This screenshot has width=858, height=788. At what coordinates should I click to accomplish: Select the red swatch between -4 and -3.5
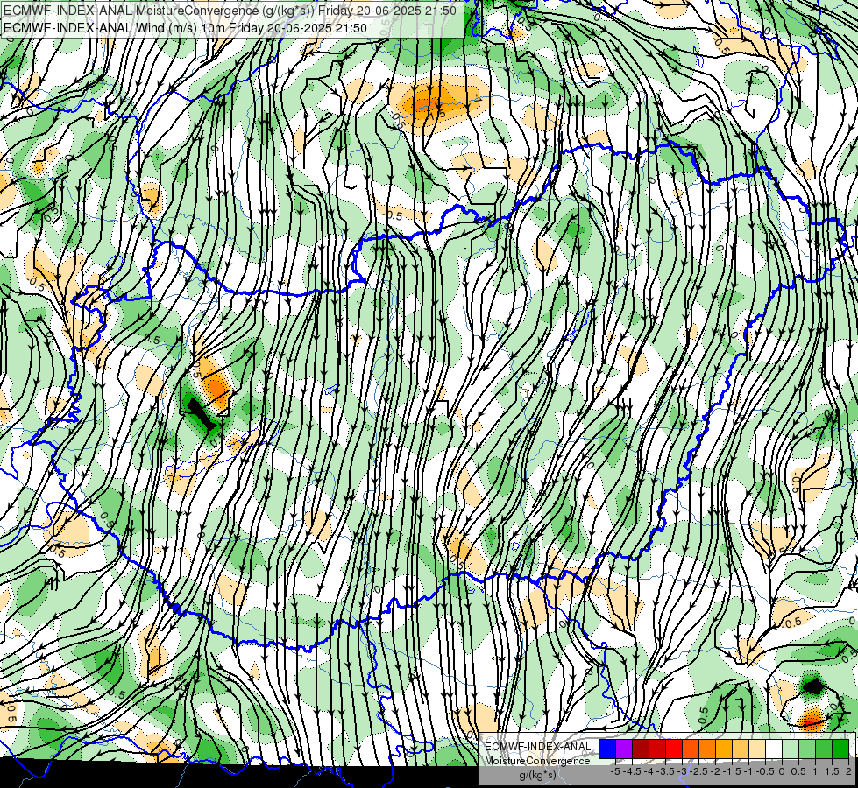point(657,749)
